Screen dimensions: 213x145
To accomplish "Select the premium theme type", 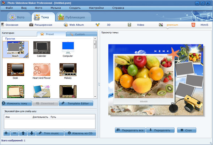I will click(x=173, y=25).
